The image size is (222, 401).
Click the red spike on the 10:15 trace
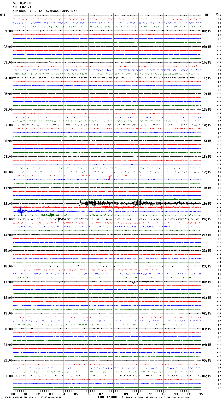(110, 176)
